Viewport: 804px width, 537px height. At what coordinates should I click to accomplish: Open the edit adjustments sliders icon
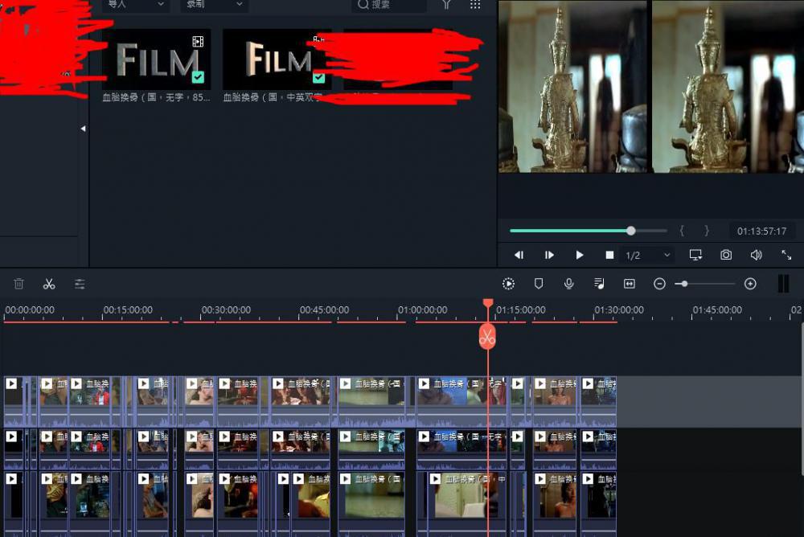click(x=80, y=284)
